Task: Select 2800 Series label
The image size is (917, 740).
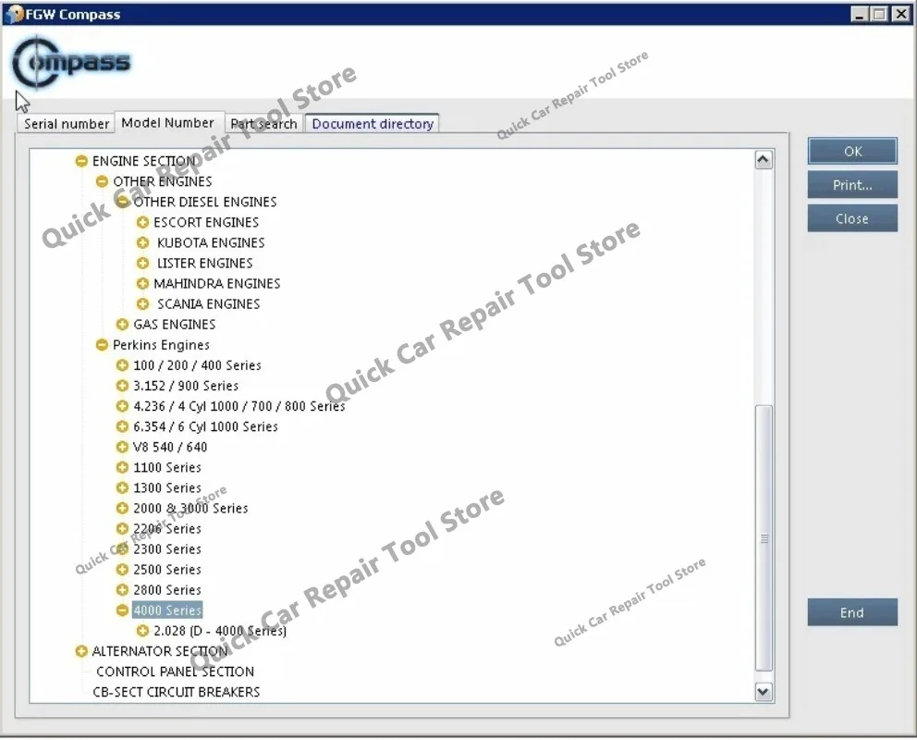Action: point(167,590)
